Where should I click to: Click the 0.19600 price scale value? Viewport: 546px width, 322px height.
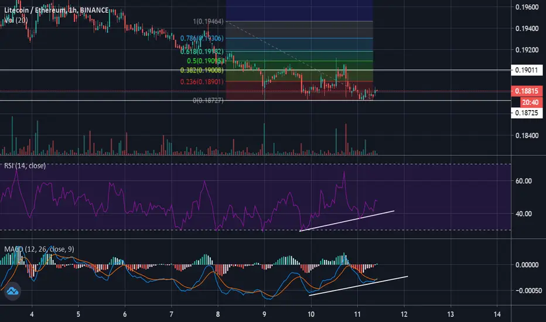coord(527,7)
